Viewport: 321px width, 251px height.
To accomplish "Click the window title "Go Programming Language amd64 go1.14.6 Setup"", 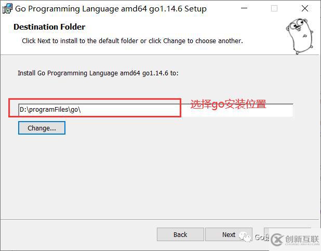I will pyautogui.click(x=111, y=9).
